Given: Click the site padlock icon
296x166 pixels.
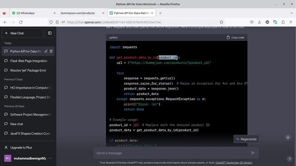Looking at the screenshot, I should [57, 22].
